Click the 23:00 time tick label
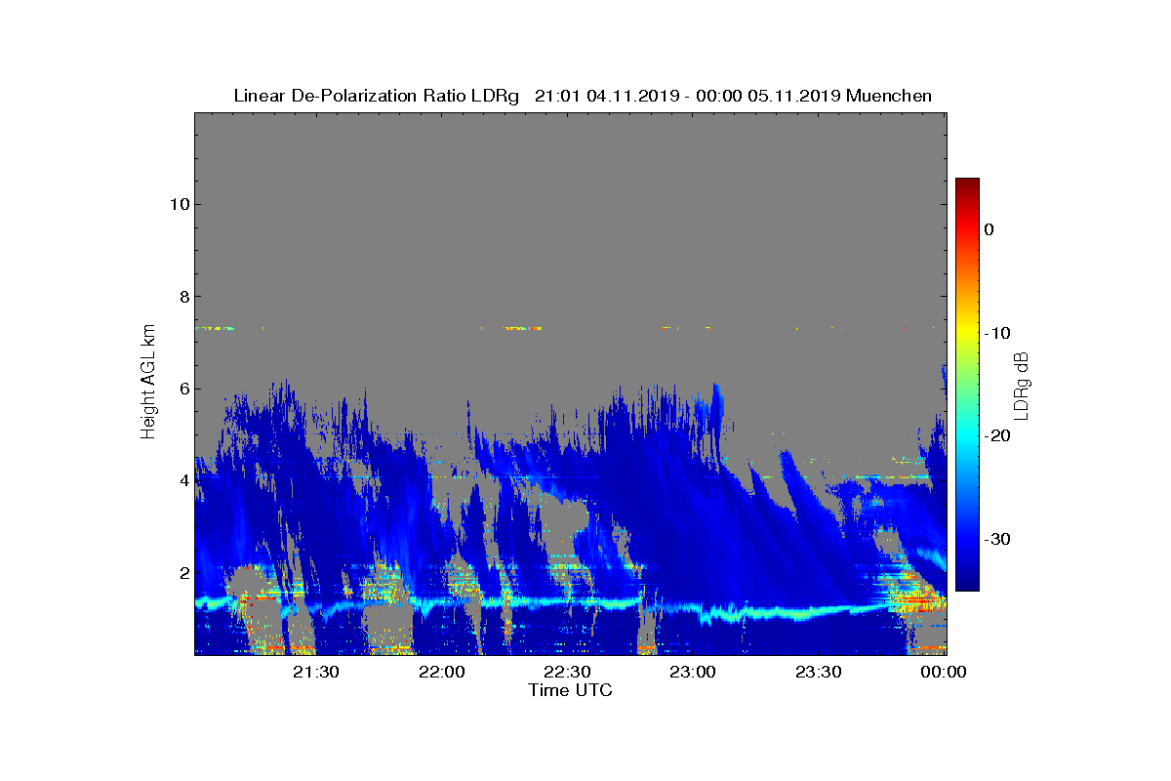Viewport: 1171px width, 781px height. [694, 672]
